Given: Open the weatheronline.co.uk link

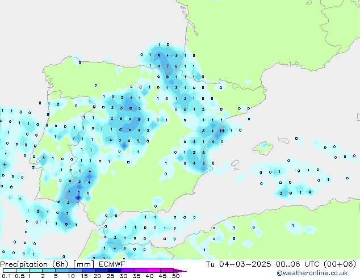Looking at the screenshot, I should (312, 273).
